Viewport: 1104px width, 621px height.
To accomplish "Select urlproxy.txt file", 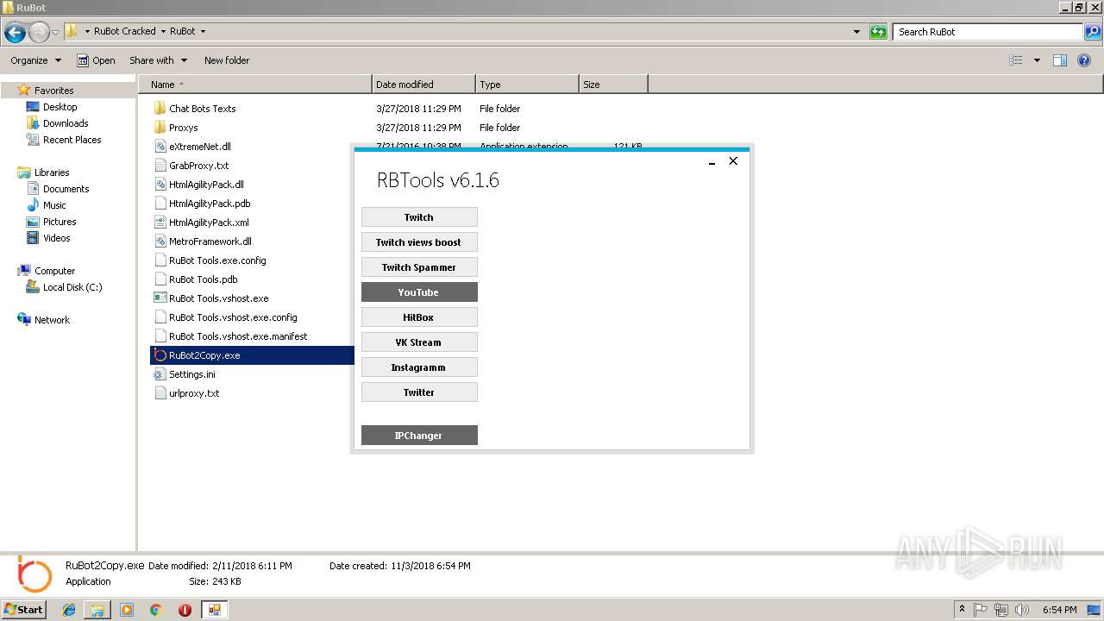I will pyautogui.click(x=194, y=393).
